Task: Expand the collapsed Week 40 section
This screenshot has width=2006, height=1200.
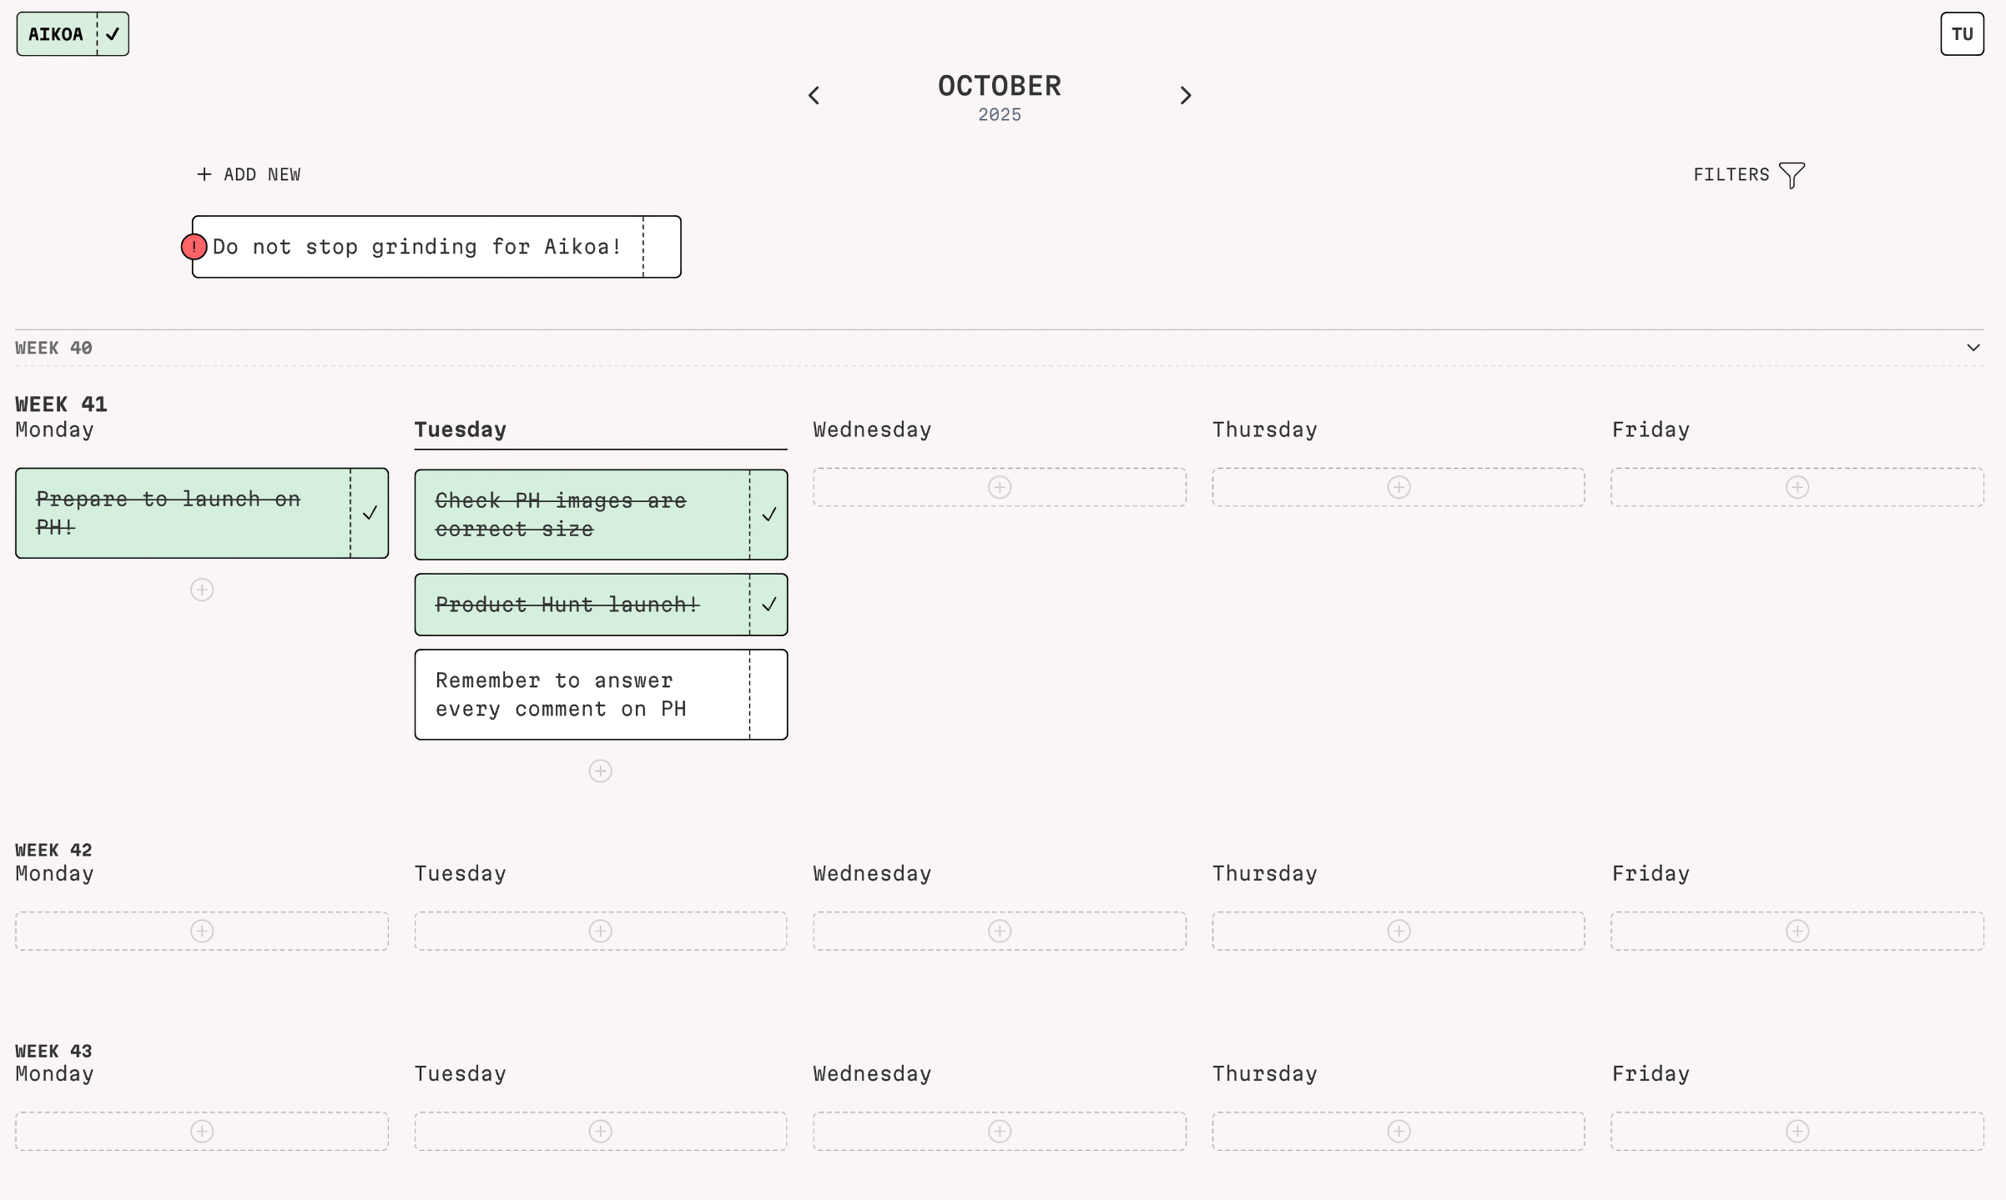Action: pyautogui.click(x=1973, y=348)
